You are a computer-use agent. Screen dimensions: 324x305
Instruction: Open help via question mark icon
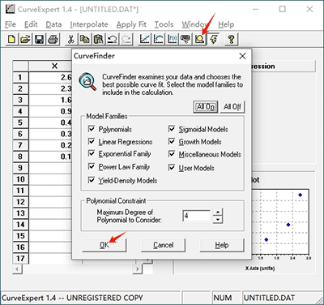tap(232, 40)
